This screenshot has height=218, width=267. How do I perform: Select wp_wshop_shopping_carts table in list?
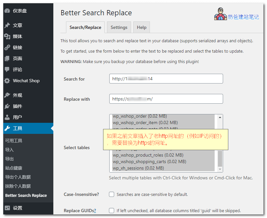[149, 161]
